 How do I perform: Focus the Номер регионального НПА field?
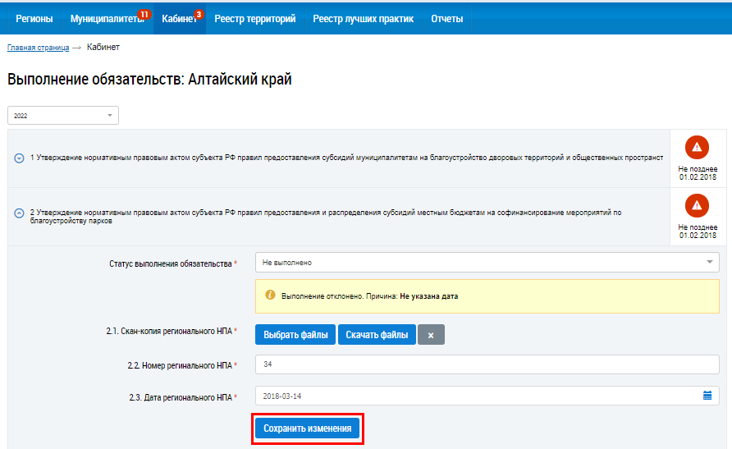click(x=487, y=364)
